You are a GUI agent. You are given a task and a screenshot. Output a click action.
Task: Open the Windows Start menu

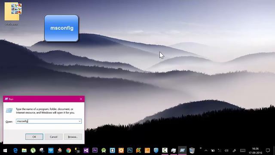pos(5,151)
